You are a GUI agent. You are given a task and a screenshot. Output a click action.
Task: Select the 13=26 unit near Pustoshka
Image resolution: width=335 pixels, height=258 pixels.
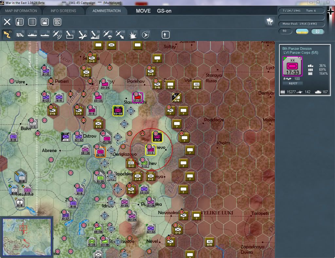pyautogui.click(x=150, y=202)
